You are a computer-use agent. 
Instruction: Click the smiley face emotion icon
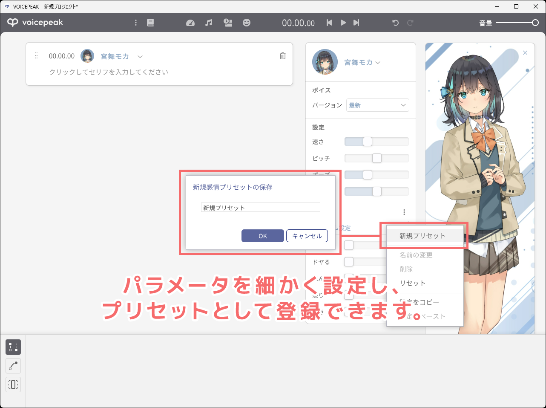coord(247,23)
